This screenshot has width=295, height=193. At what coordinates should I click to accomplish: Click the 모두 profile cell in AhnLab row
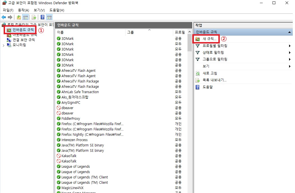click(178, 92)
